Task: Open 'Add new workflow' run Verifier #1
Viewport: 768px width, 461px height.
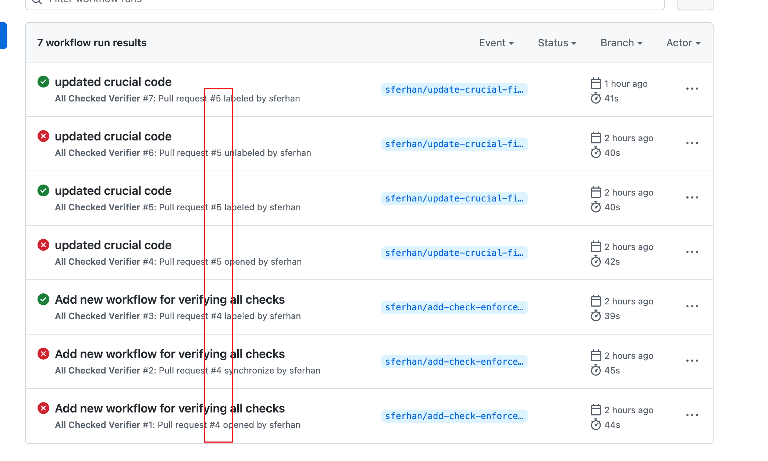Action: click(170, 408)
